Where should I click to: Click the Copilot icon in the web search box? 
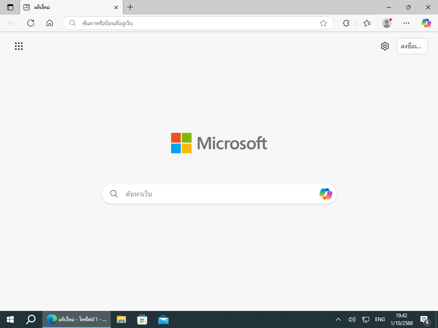coord(326,194)
